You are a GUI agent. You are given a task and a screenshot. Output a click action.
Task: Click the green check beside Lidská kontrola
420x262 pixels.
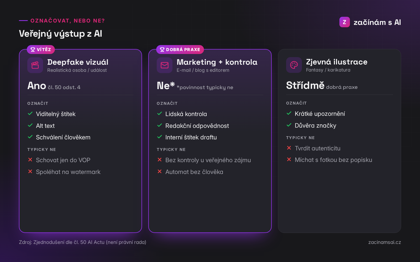coord(160,113)
